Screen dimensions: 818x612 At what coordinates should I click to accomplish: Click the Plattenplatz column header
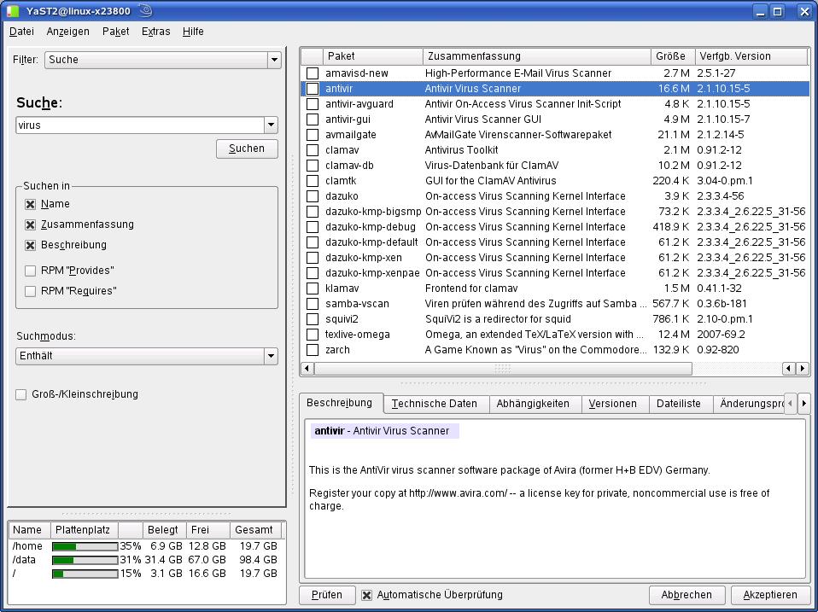pos(84,530)
